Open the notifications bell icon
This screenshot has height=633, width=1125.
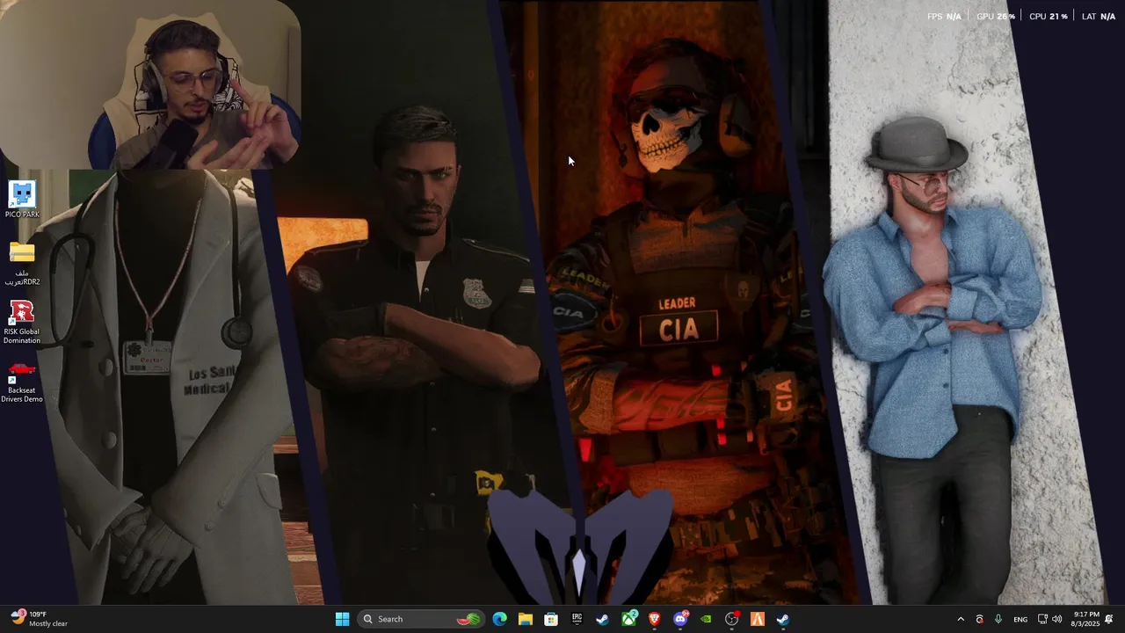click(x=1109, y=619)
